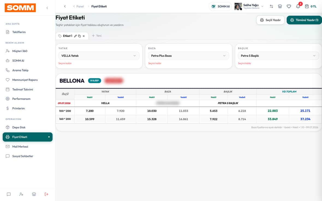Click the Tümünü Yazdır button
The width and height of the screenshot is (322, 201).
click(x=304, y=20)
